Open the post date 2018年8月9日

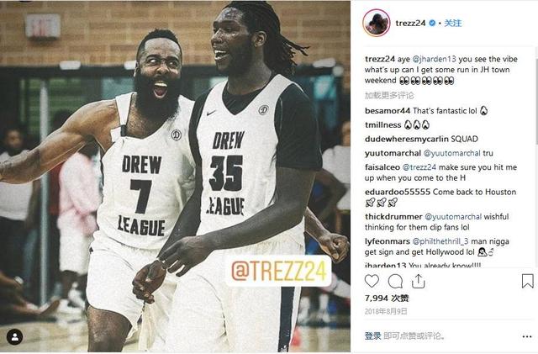pos(386,311)
